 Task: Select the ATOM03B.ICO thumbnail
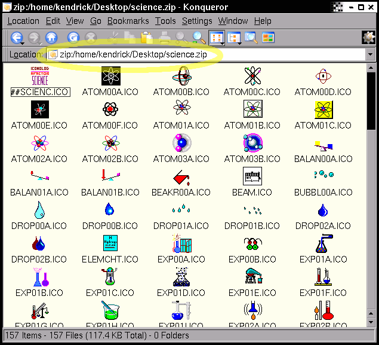[x=252, y=143]
